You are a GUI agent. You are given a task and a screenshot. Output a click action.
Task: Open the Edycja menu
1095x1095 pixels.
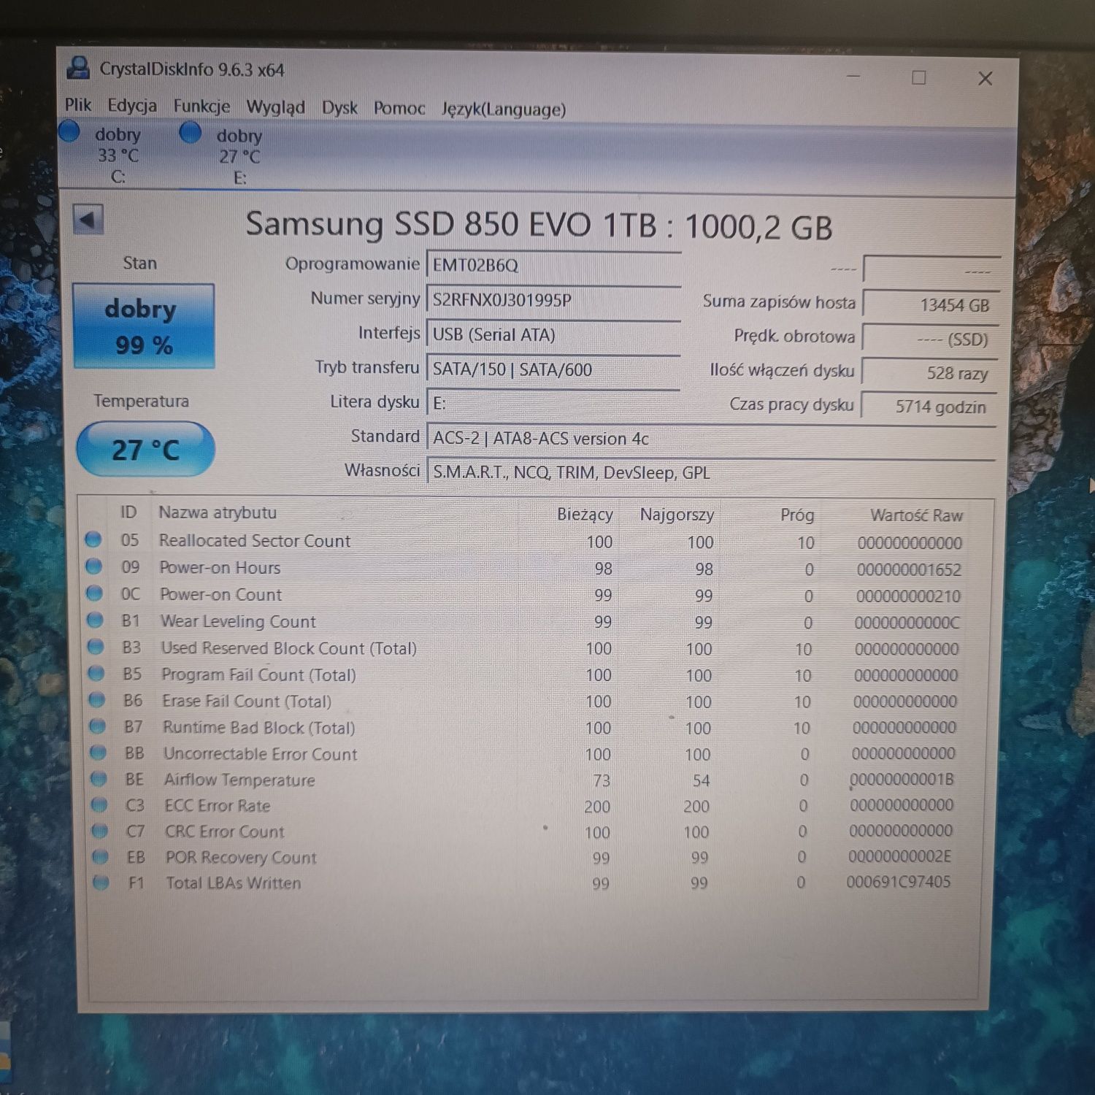(132, 106)
